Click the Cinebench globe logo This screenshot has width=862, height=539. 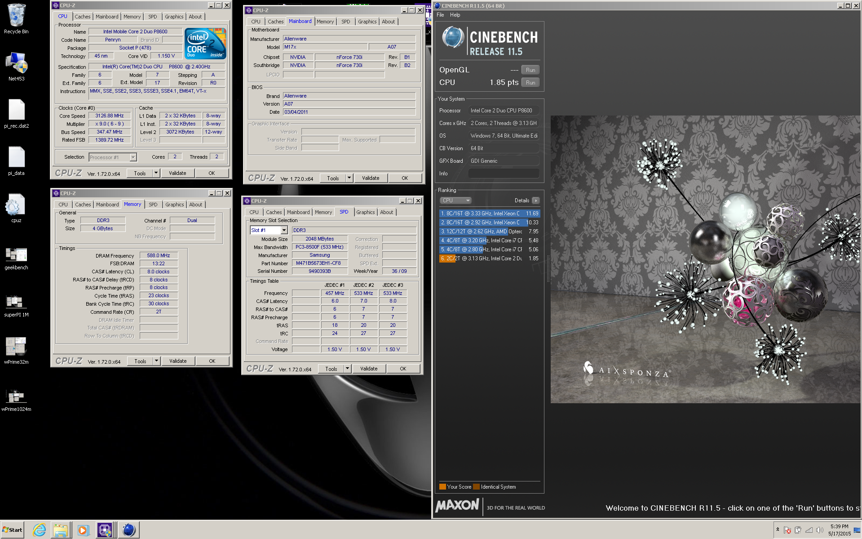click(453, 38)
